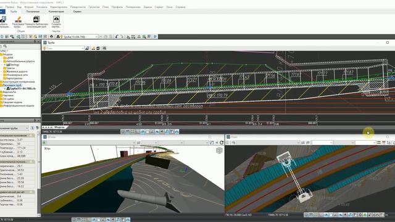Image resolution: width=395 pixels, height=222 pixels.
Task: Open the Профиль menu
Action: 117,7
